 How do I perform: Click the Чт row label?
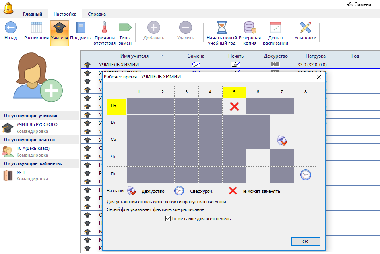click(x=113, y=156)
